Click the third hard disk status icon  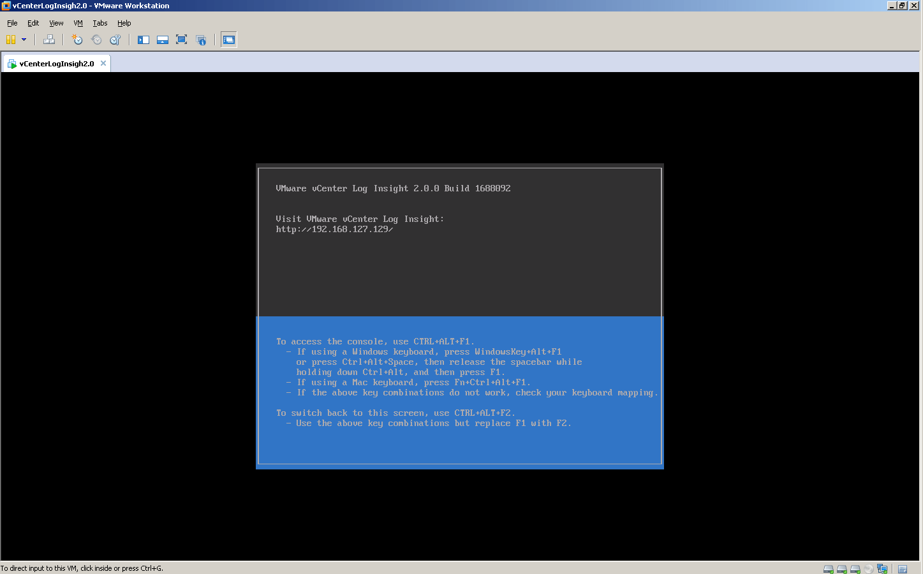point(855,568)
